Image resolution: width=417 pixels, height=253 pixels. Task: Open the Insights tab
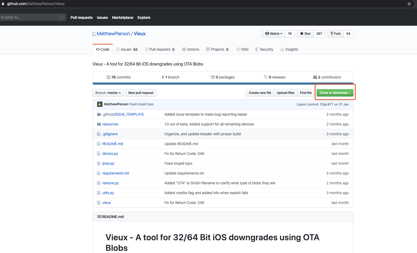289,49
